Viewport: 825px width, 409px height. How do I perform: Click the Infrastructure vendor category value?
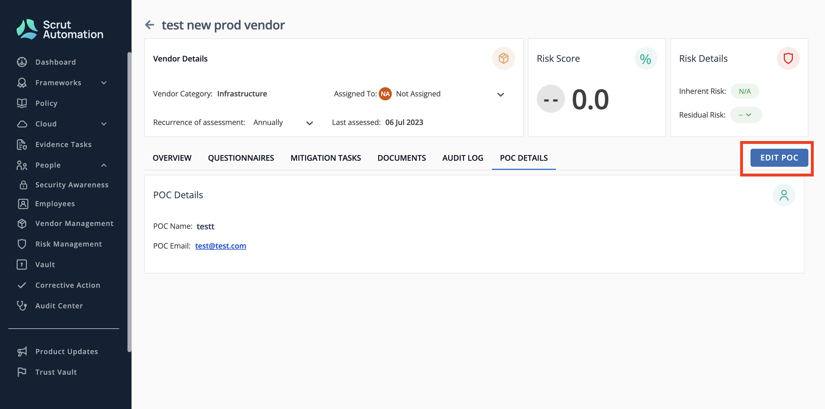(x=242, y=94)
